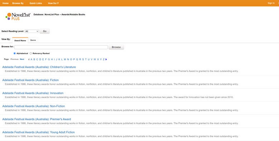Viewport: 279px width, 141px height.
Task: Jump to awards starting with Q
Action: (77, 59)
